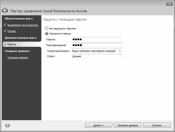Viewport: 175px width, 132px height.
Task: Select Назначить пароль radio option
Action: 47,34
